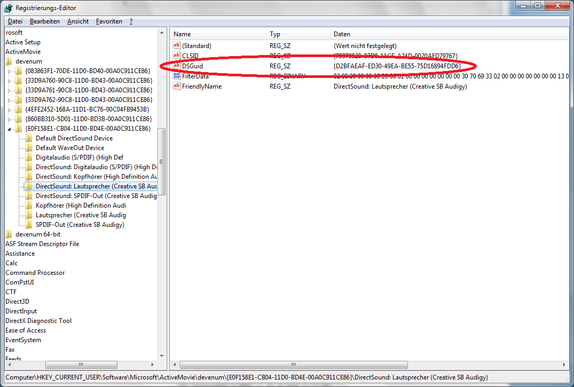Click the SPDIF-Out (Creative SB Audigy) folder icon
Screen dimensions: 574x387
point(28,224)
